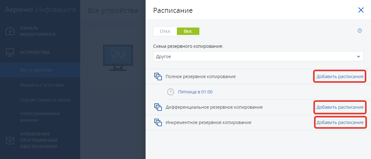Open the Пятница в 01:00 schedule

click(195, 92)
